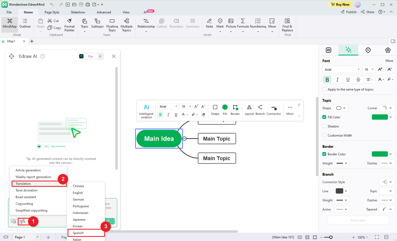The height and width of the screenshot is (241, 397).
Task: Open Shape in floating toolbar
Action: pyautogui.click(x=215, y=110)
